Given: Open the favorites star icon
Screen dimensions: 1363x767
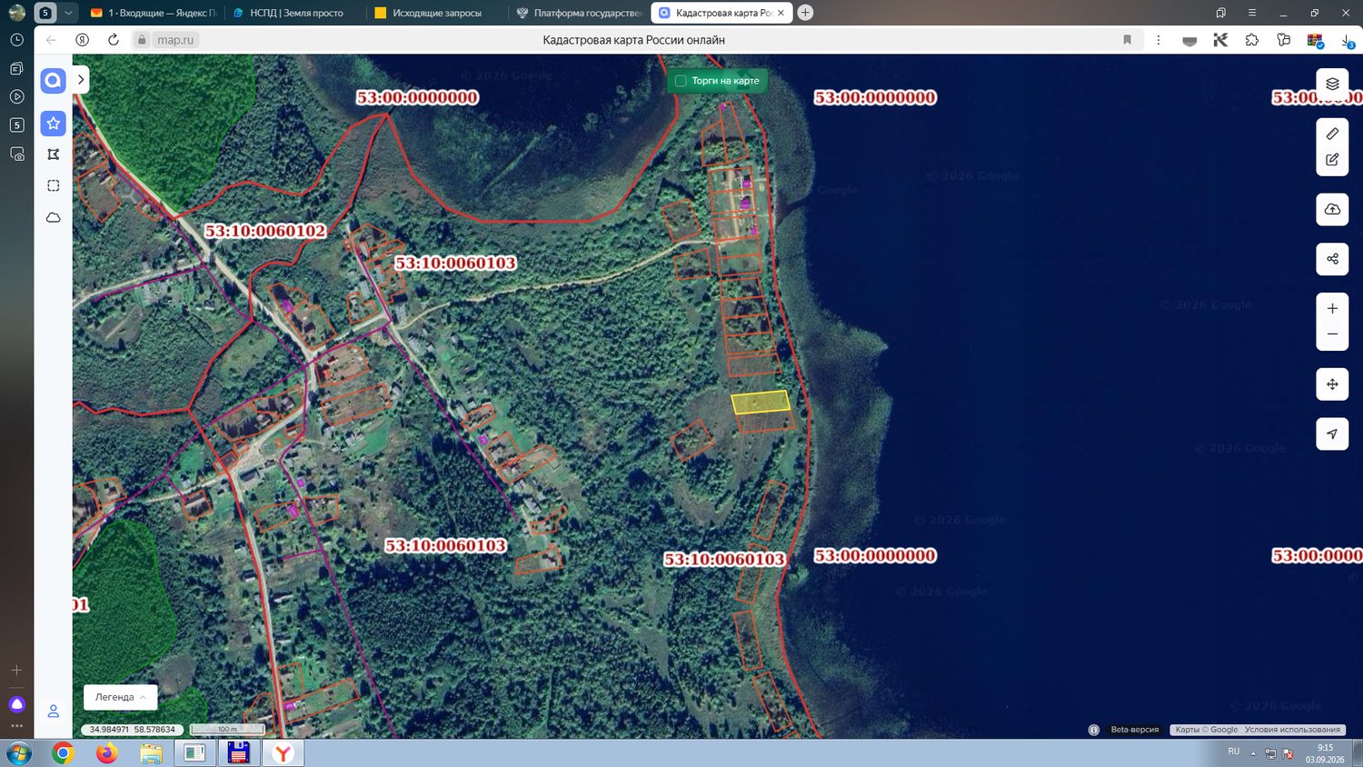Looking at the screenshot, I should pyautogui.click(x=54, y=124).
